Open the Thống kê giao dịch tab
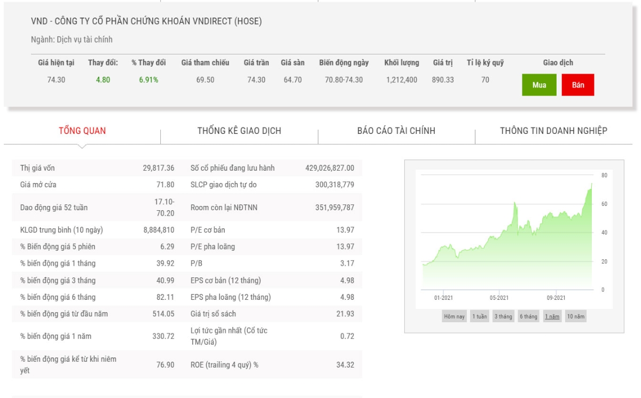 click(x=239, y=131)
